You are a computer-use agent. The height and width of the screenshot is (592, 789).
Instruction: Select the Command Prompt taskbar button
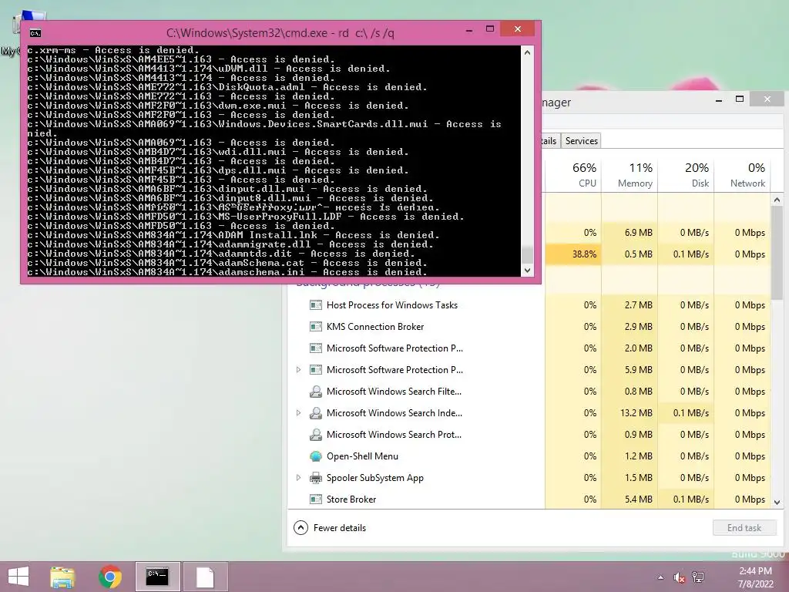tap(157, 577)
